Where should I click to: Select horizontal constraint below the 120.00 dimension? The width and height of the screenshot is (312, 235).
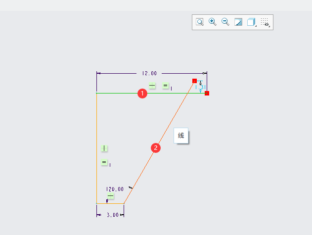click(111, 196)
